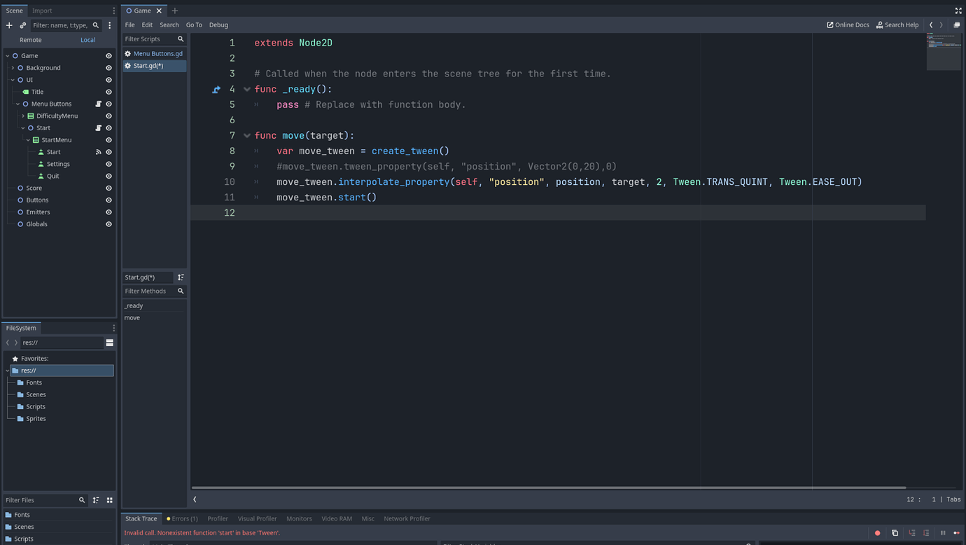The width and height of the screenshot is (966, 545).
Task: Switch scene tree to Local view
Action: click(87, 40)
